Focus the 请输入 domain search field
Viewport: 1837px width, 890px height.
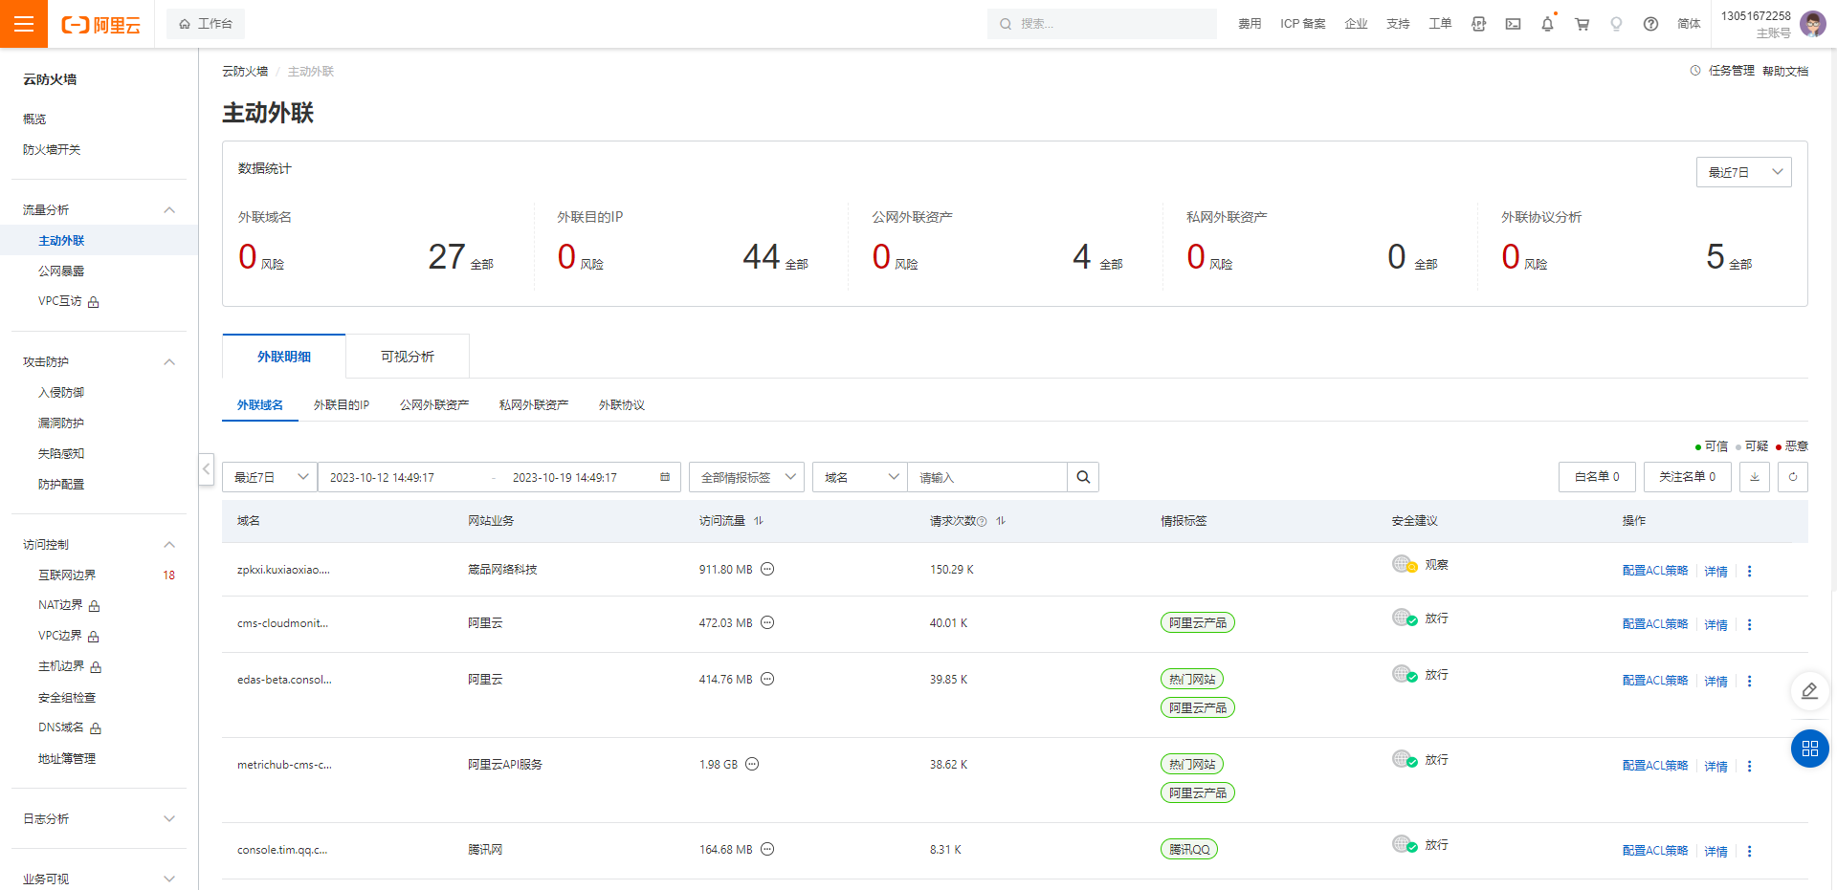point(987,477)
